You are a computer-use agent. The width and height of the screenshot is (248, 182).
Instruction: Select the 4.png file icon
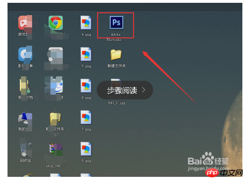tap(86, 23)
